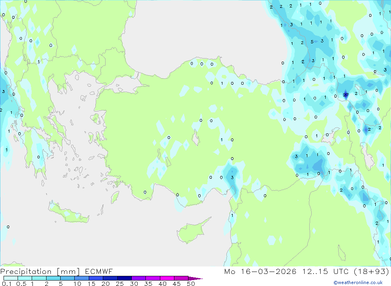Screen dimensions: 391x286
Task: Click the legend scale label '25'
Action: click(x=120, y=284)
